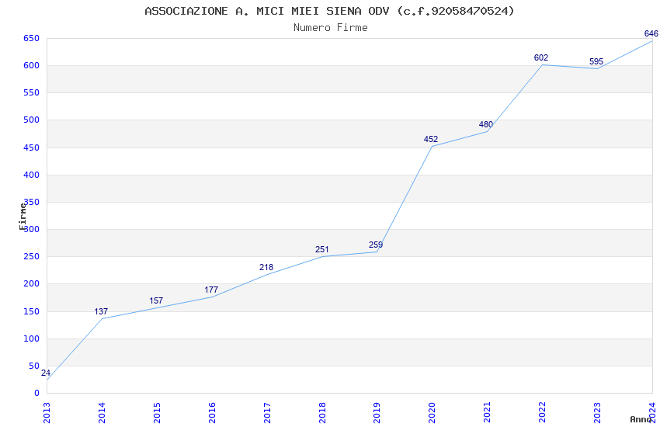Select x-axis year 2020
This screenshot has height=427, width=660.
432,413
